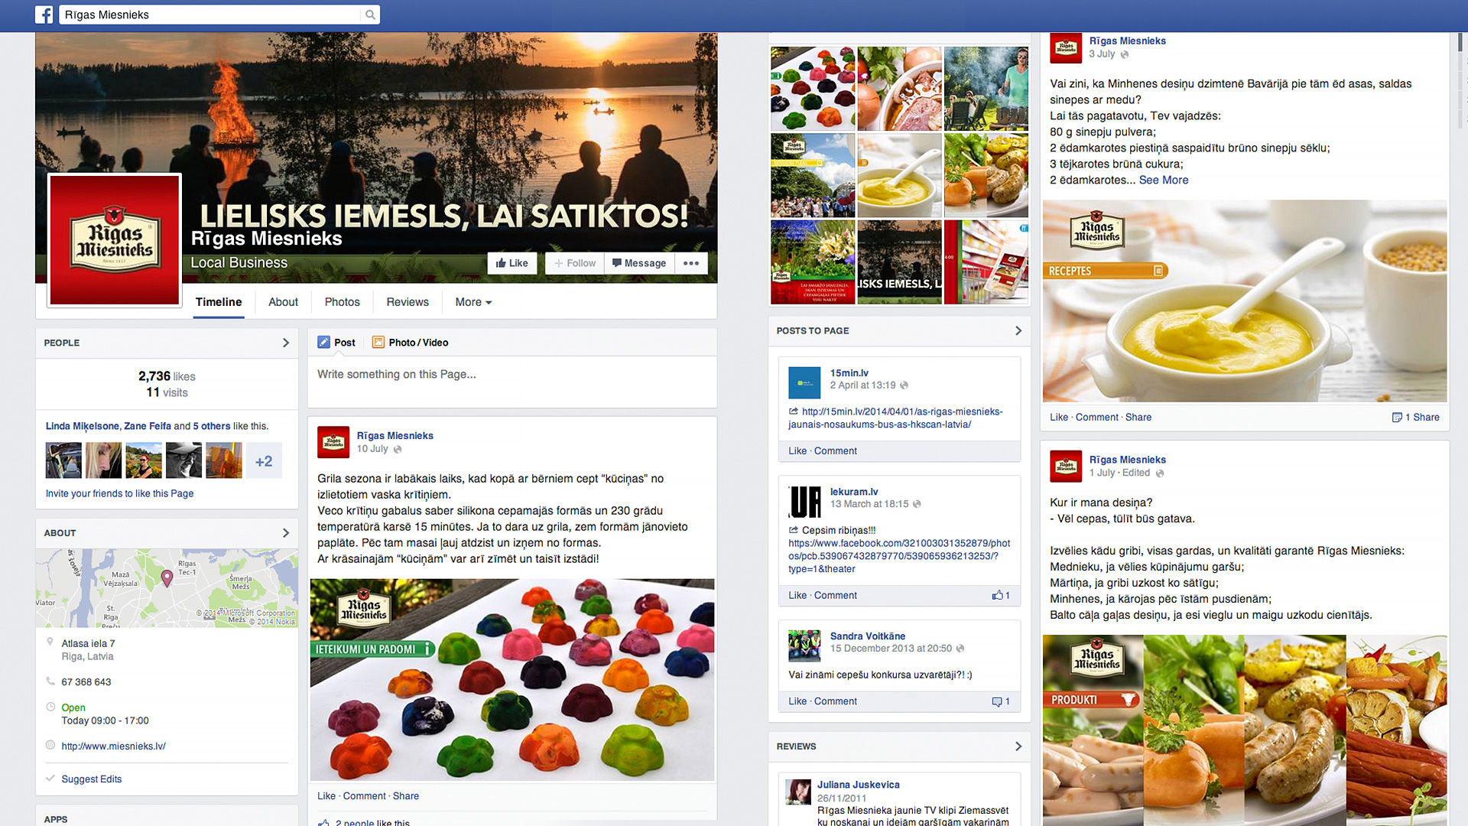
Task: Open the miesnieks.lv website link
Action: [x=113, y=746]
